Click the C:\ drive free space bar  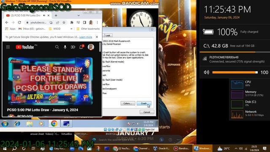tap(235, 52)
